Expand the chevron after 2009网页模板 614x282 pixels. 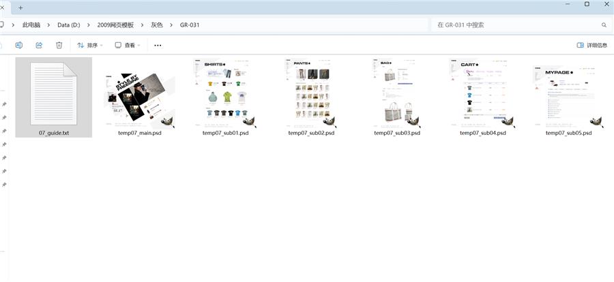(142, 25)
